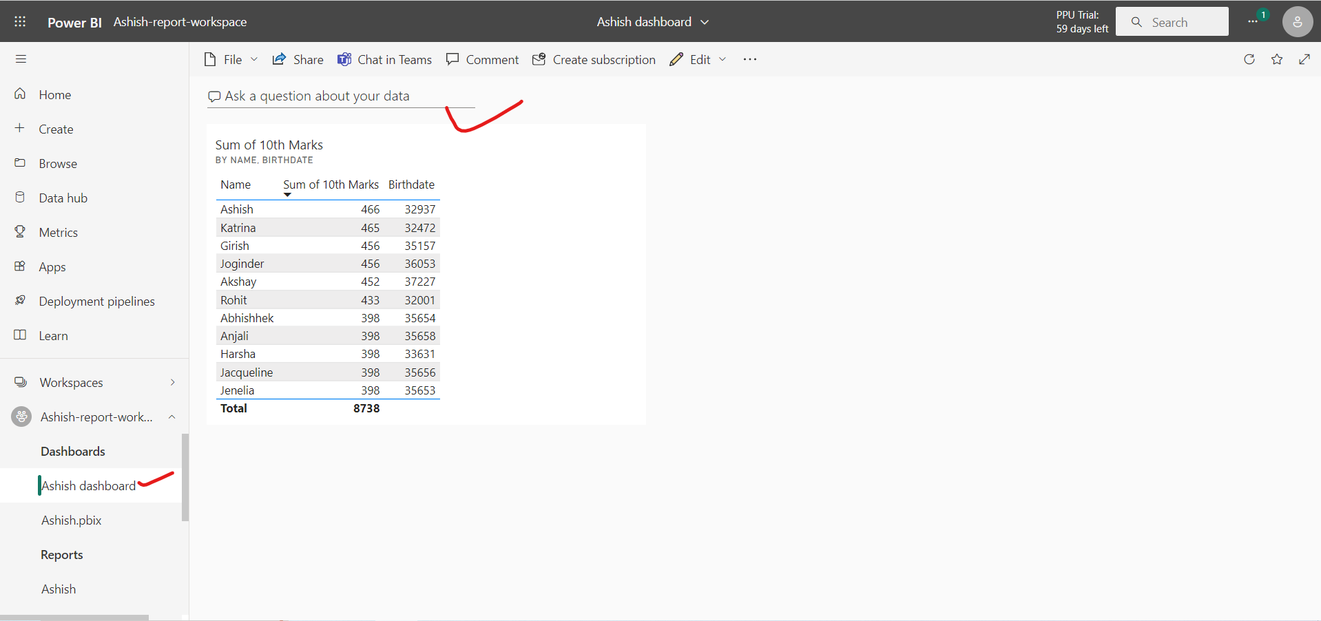1321x621 pixels.
Task: Open Chat in Teams
Action: [384, 59]
